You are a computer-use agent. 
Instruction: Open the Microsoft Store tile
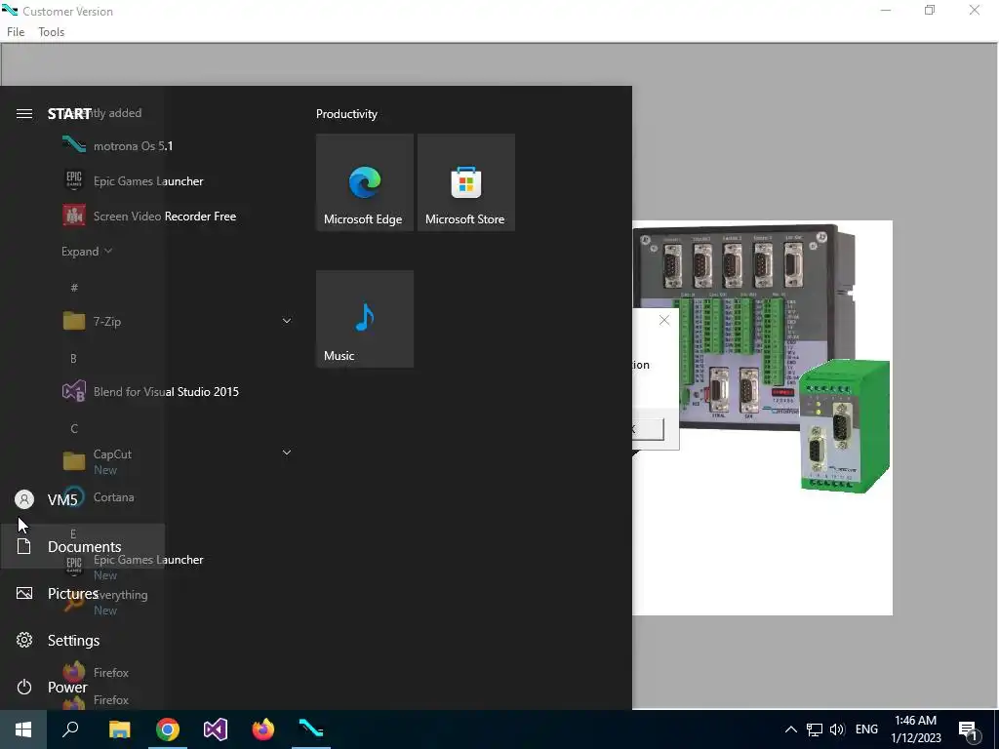coord(466,182)
